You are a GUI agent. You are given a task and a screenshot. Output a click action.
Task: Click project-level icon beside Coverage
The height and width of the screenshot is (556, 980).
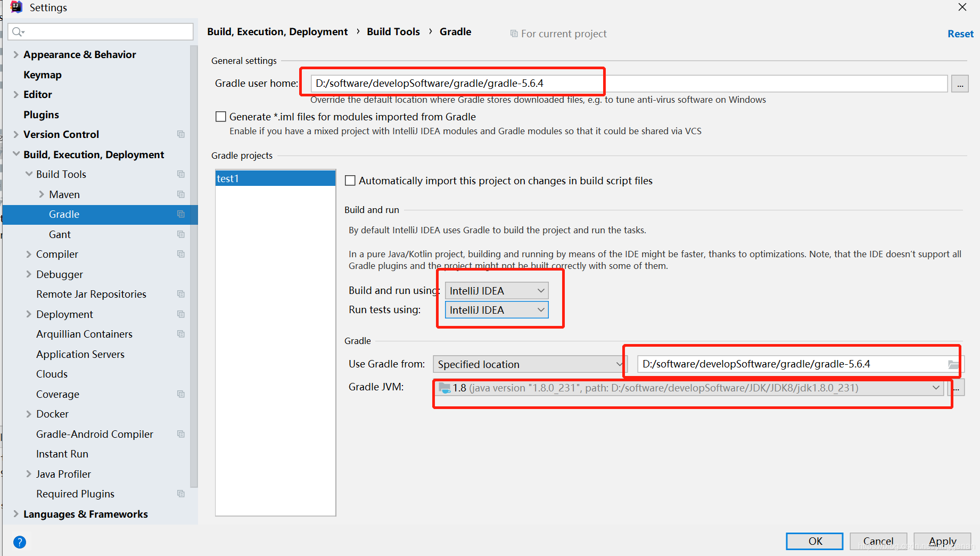pyautogui.click(x=181, y=394)
